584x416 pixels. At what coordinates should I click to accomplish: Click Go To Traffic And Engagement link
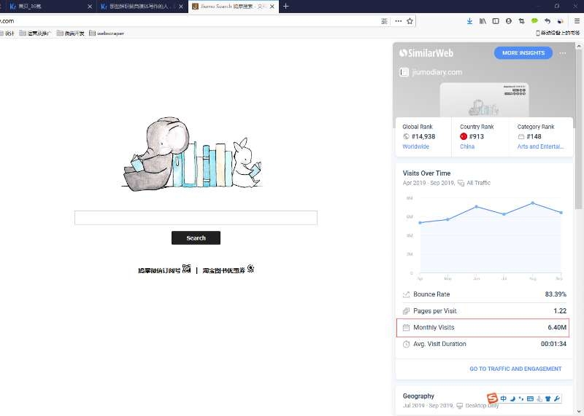pos(515,369)
